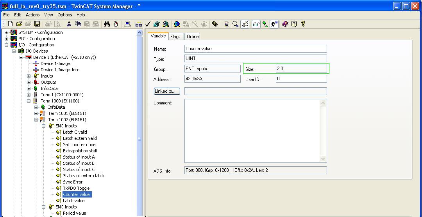The width and height of the screenshot is (422, 217).
Task: Click the Set/Reset Run Mode icon
Action: tap(166, 24)
